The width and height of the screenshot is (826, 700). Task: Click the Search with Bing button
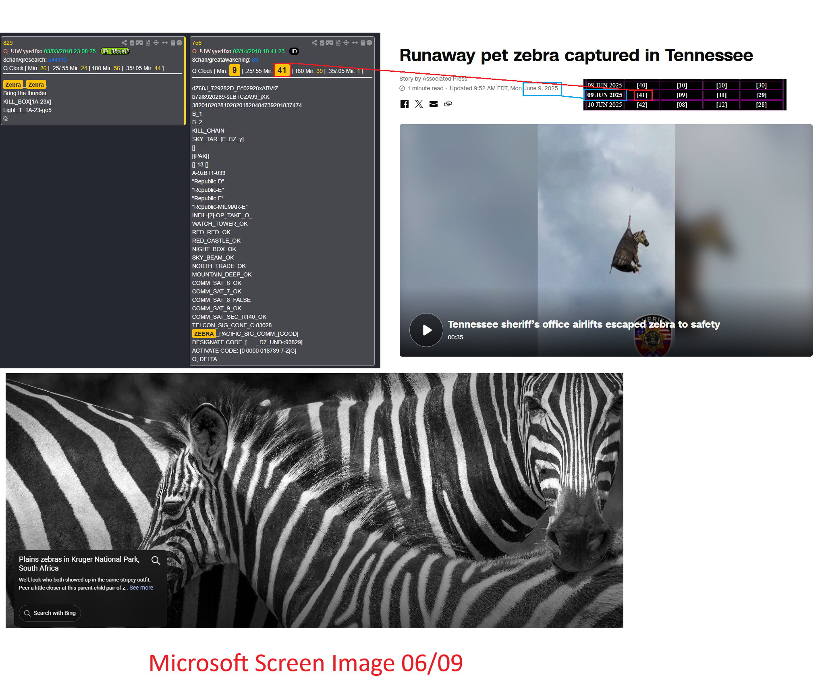point(50,613)
